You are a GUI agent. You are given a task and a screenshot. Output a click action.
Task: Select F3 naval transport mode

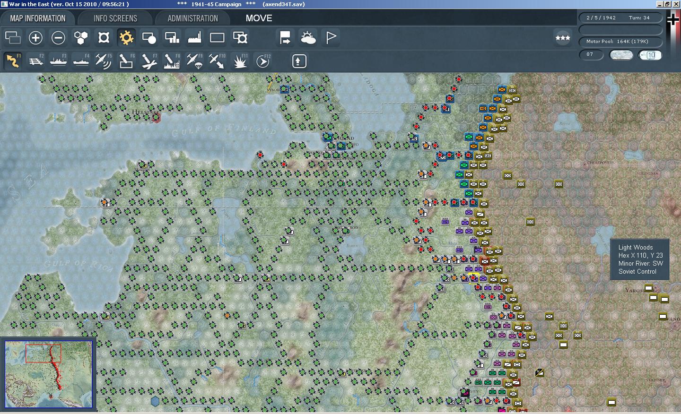(x=58, y=61)
